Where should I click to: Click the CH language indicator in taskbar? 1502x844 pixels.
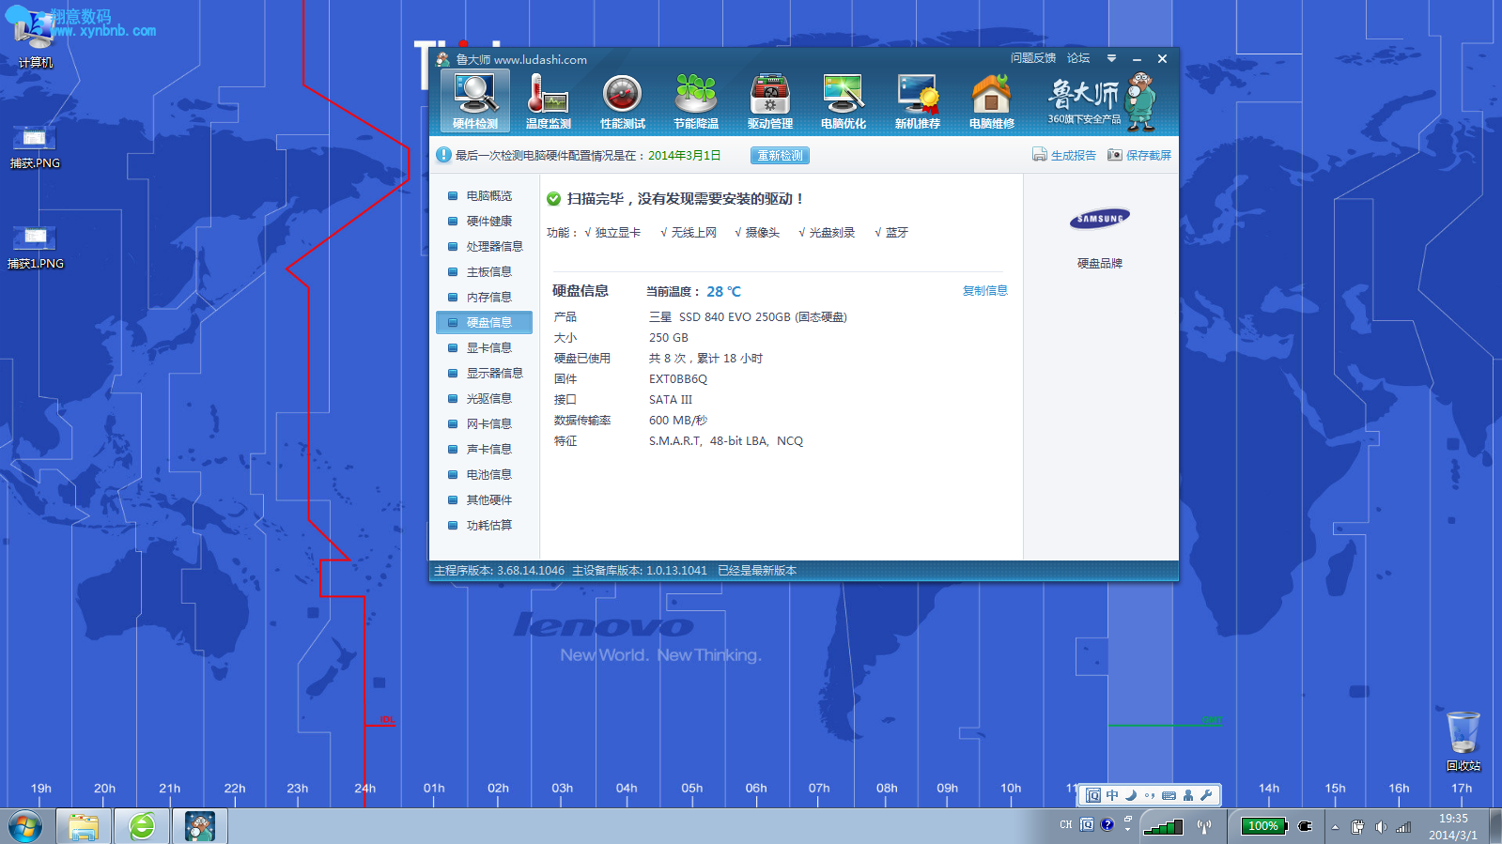pyautogui.click(x=1065, y=825)
